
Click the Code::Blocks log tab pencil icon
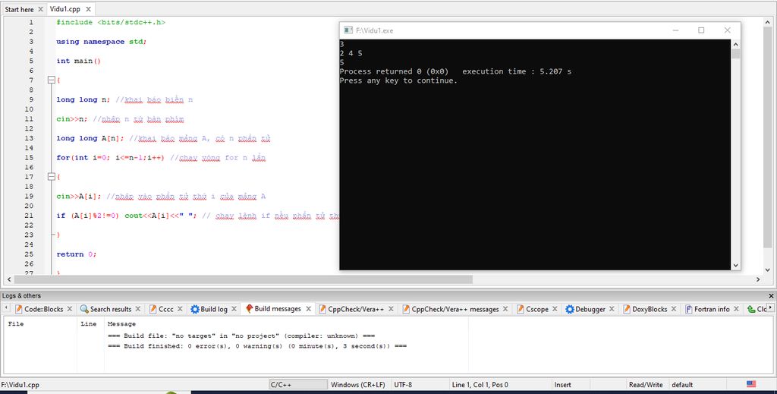(19, 309)
